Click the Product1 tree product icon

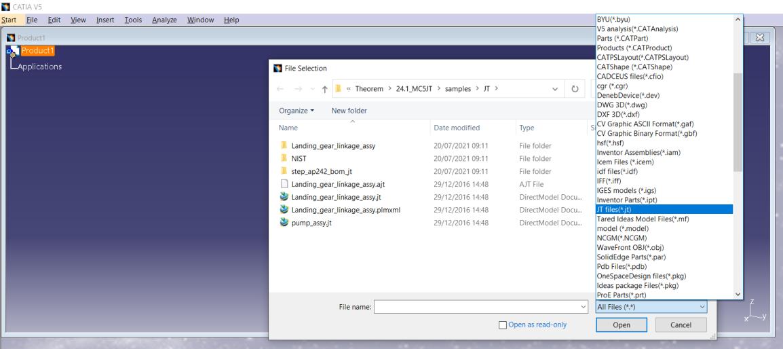(13, 51)
